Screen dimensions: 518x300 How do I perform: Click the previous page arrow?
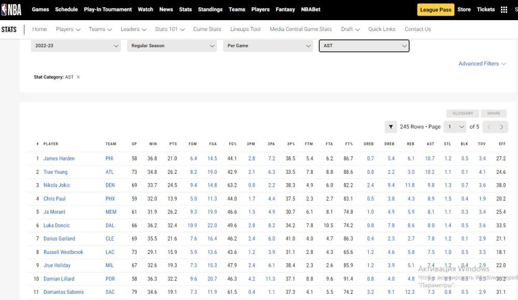click(489, 127)
